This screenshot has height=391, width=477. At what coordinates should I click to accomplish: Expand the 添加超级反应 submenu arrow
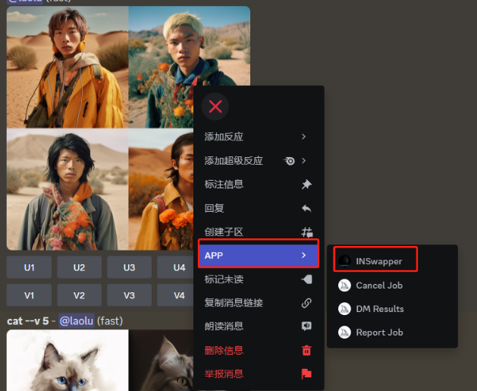pyautogui.click(x=304, y=161)
